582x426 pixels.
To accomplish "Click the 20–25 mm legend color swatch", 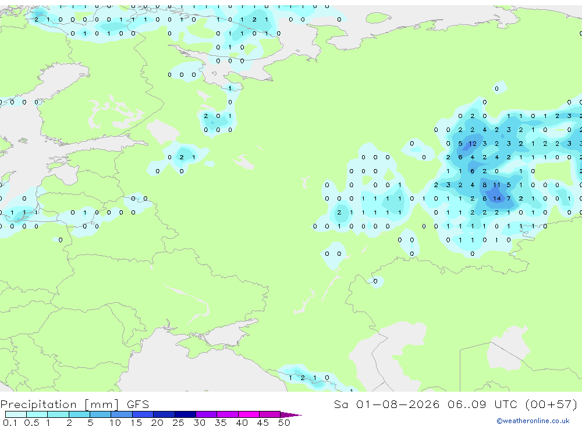I will [x=164, y=414].
